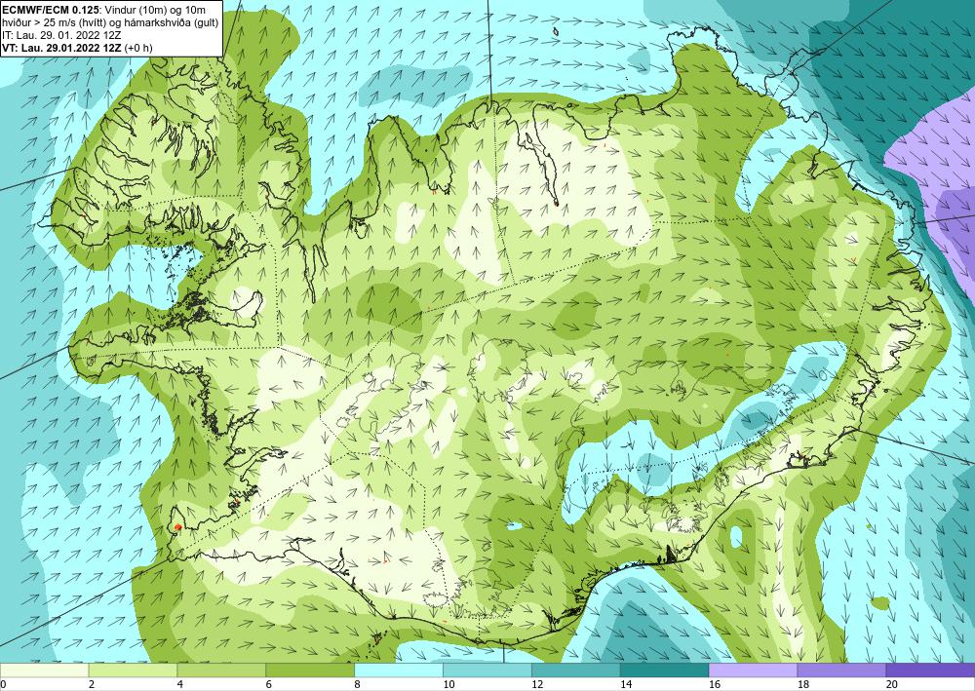The width and height of the screenshot is (975, 691).
Task: Click the legend scale label "20"
Action: (x=892, y=684)
